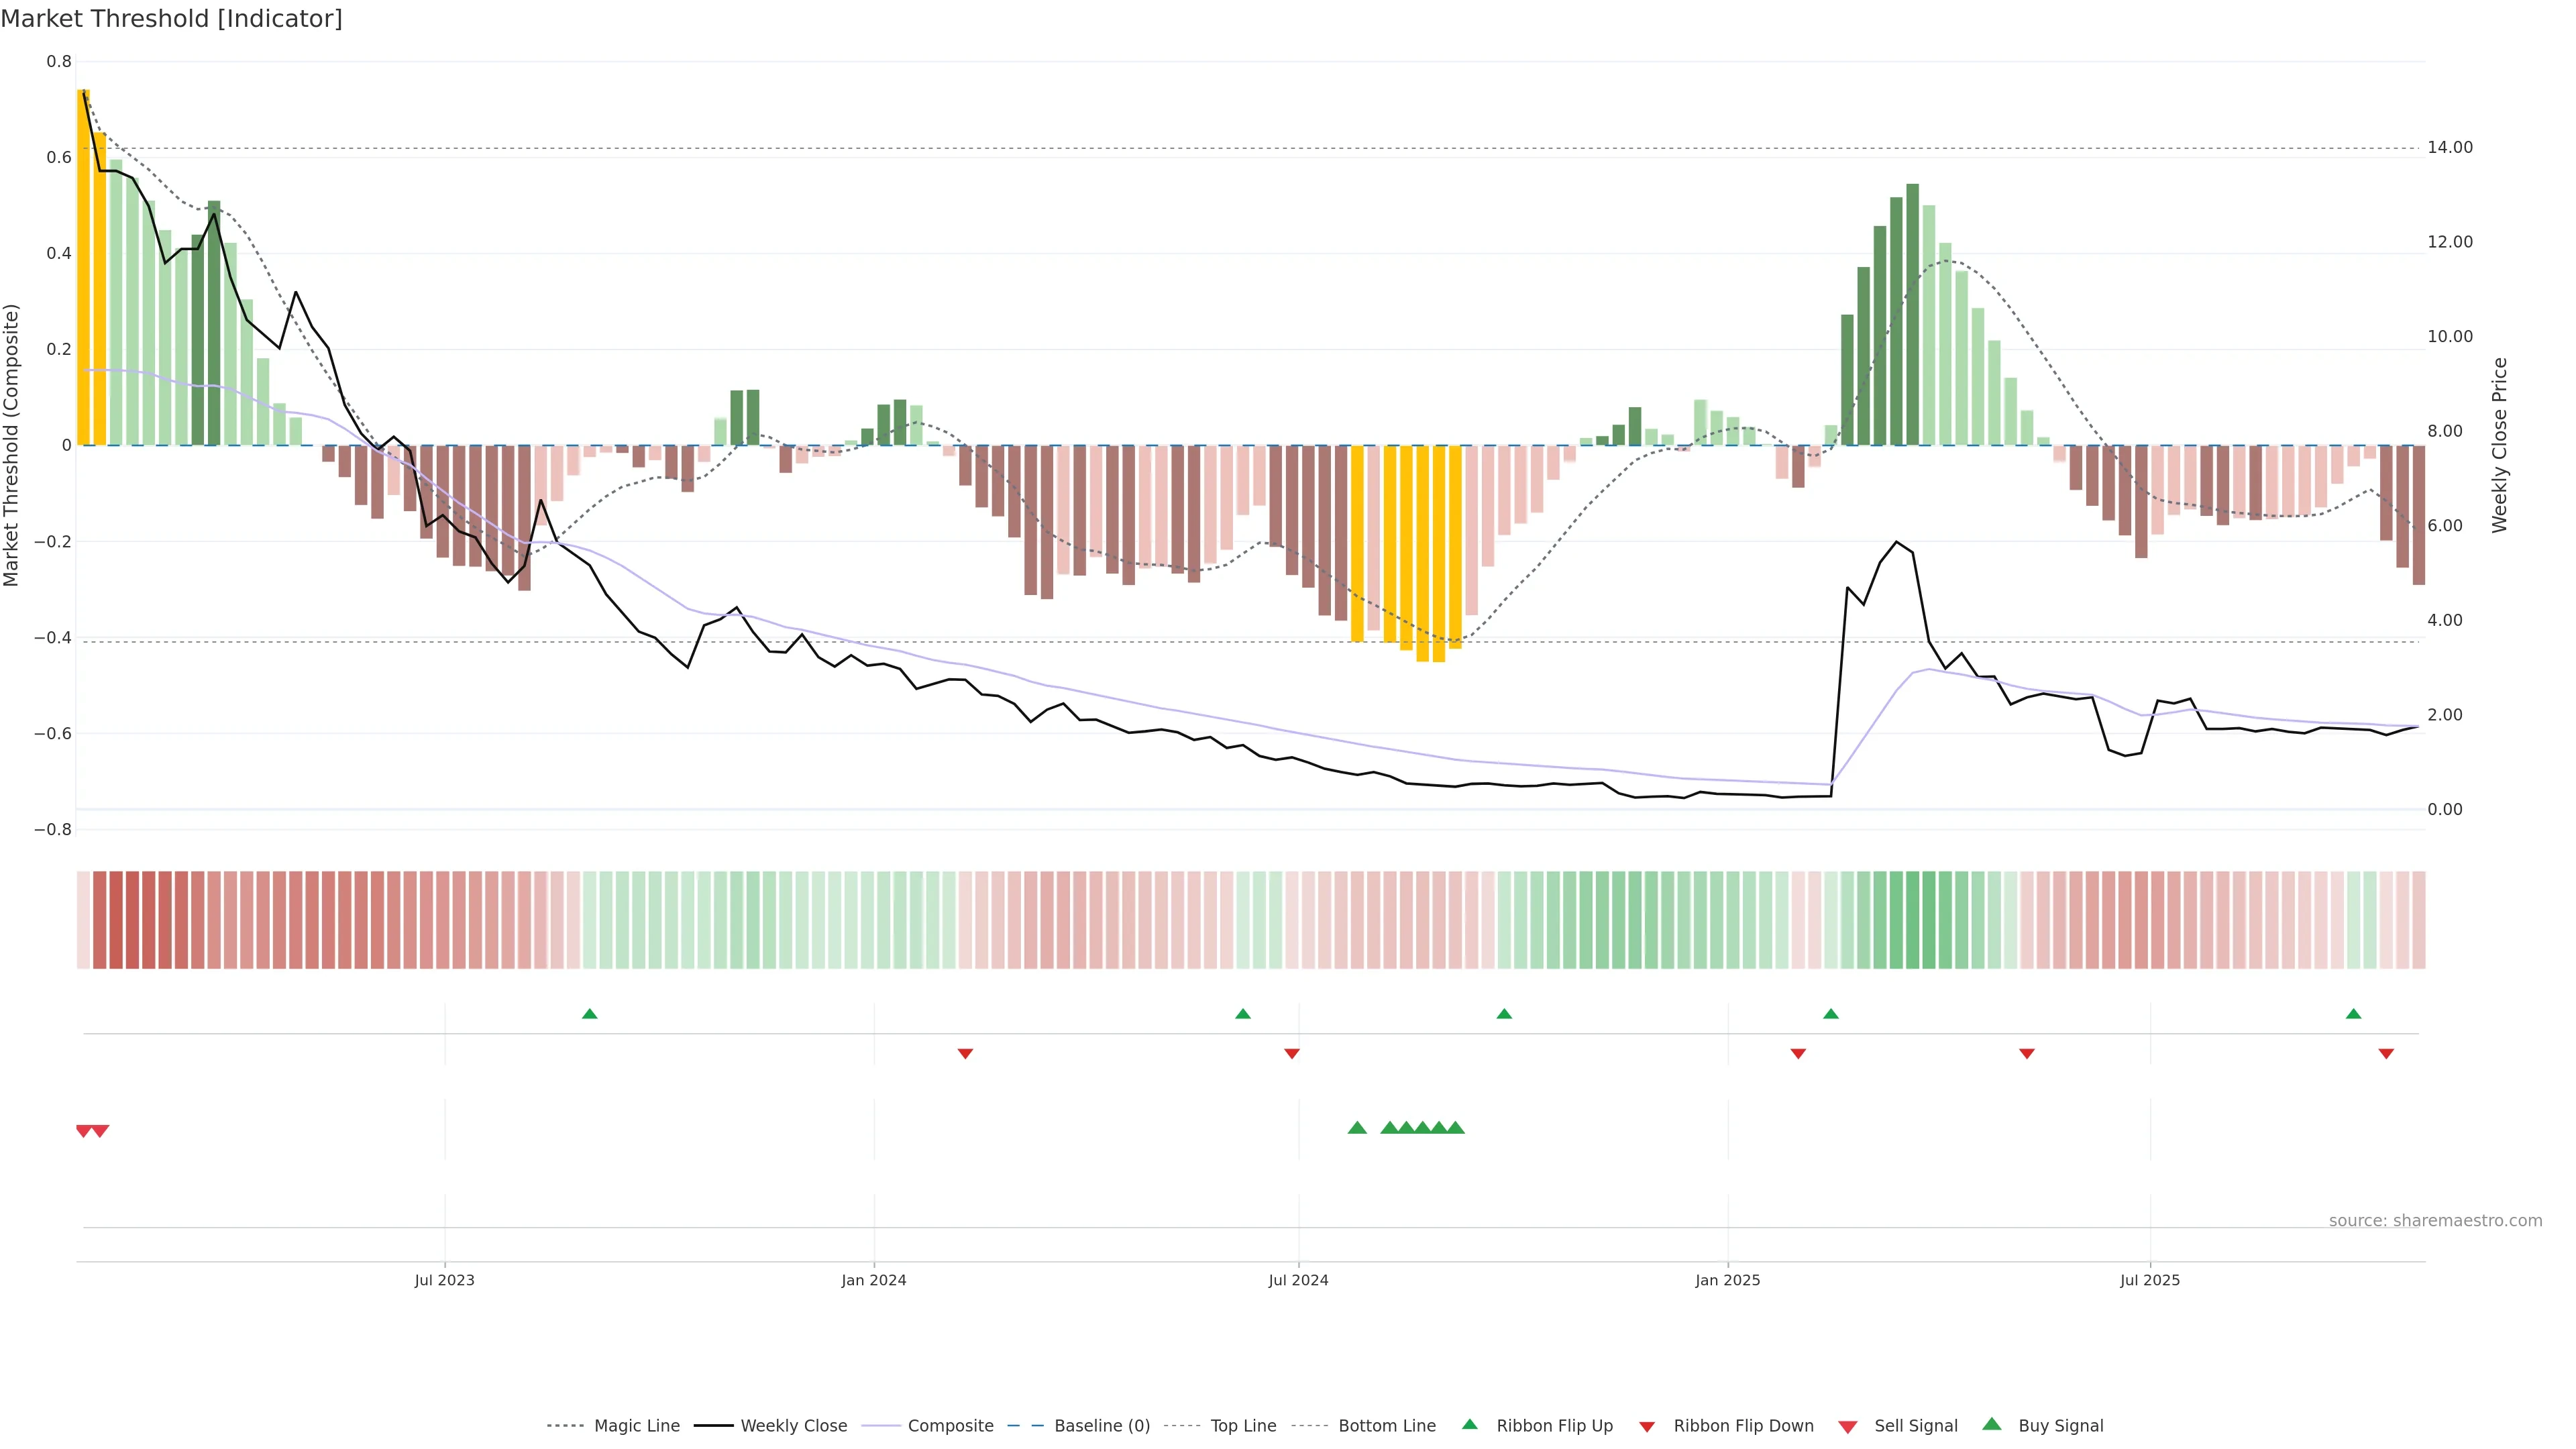The height and width of the screenshot is (1449, 2576).
Task: Toggle the Weekly Close legend entry
Action: [793, 1426]
